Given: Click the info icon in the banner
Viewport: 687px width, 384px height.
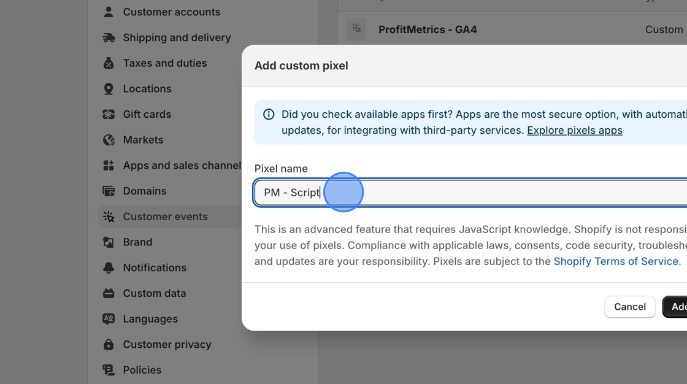Looking at the screenshot, I should pos(268,114).
